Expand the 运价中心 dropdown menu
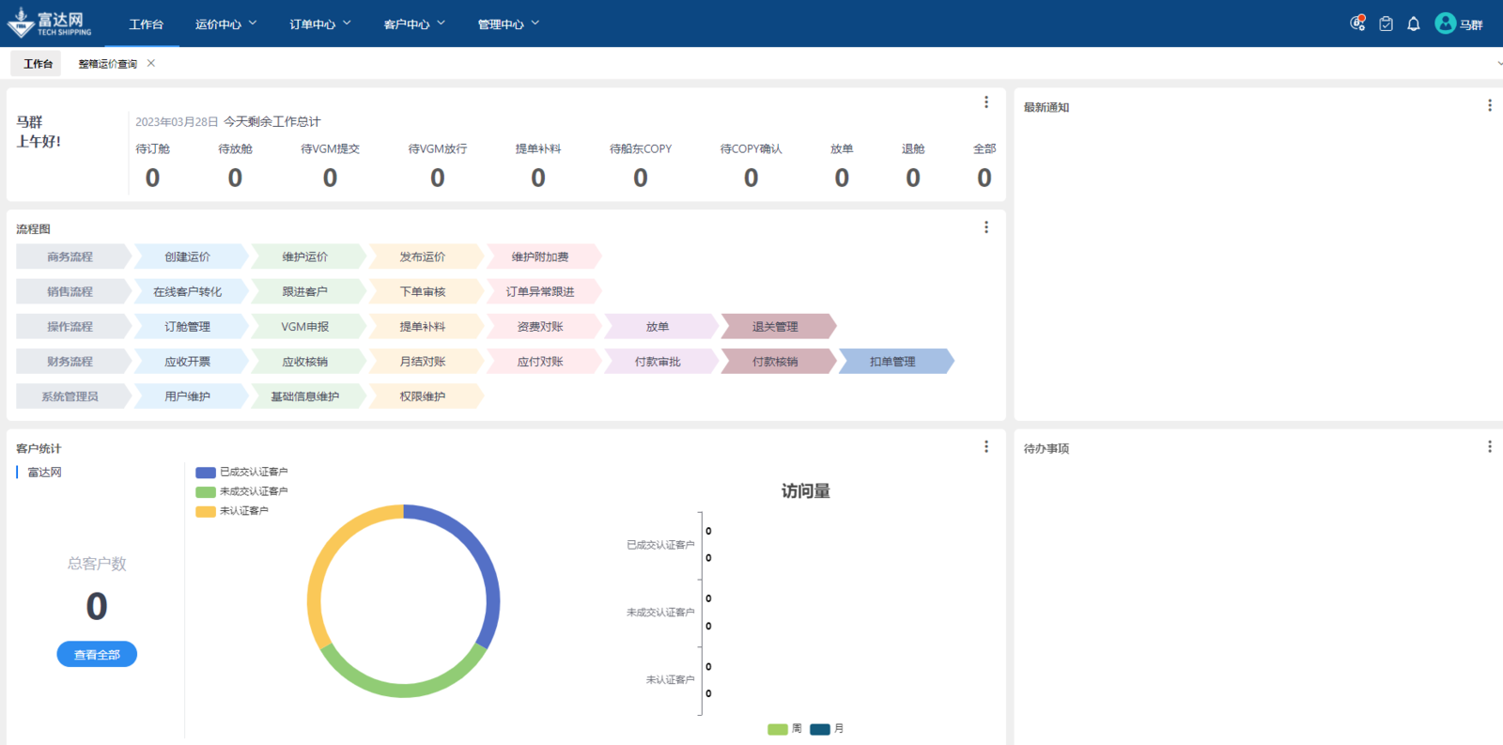 click(225, 24)
